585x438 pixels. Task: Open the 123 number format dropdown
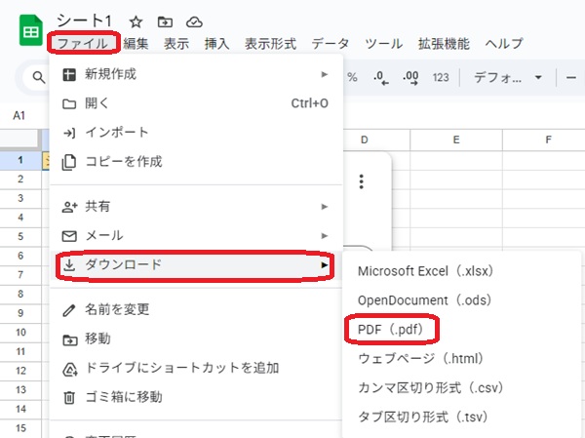tap(441, 77)
